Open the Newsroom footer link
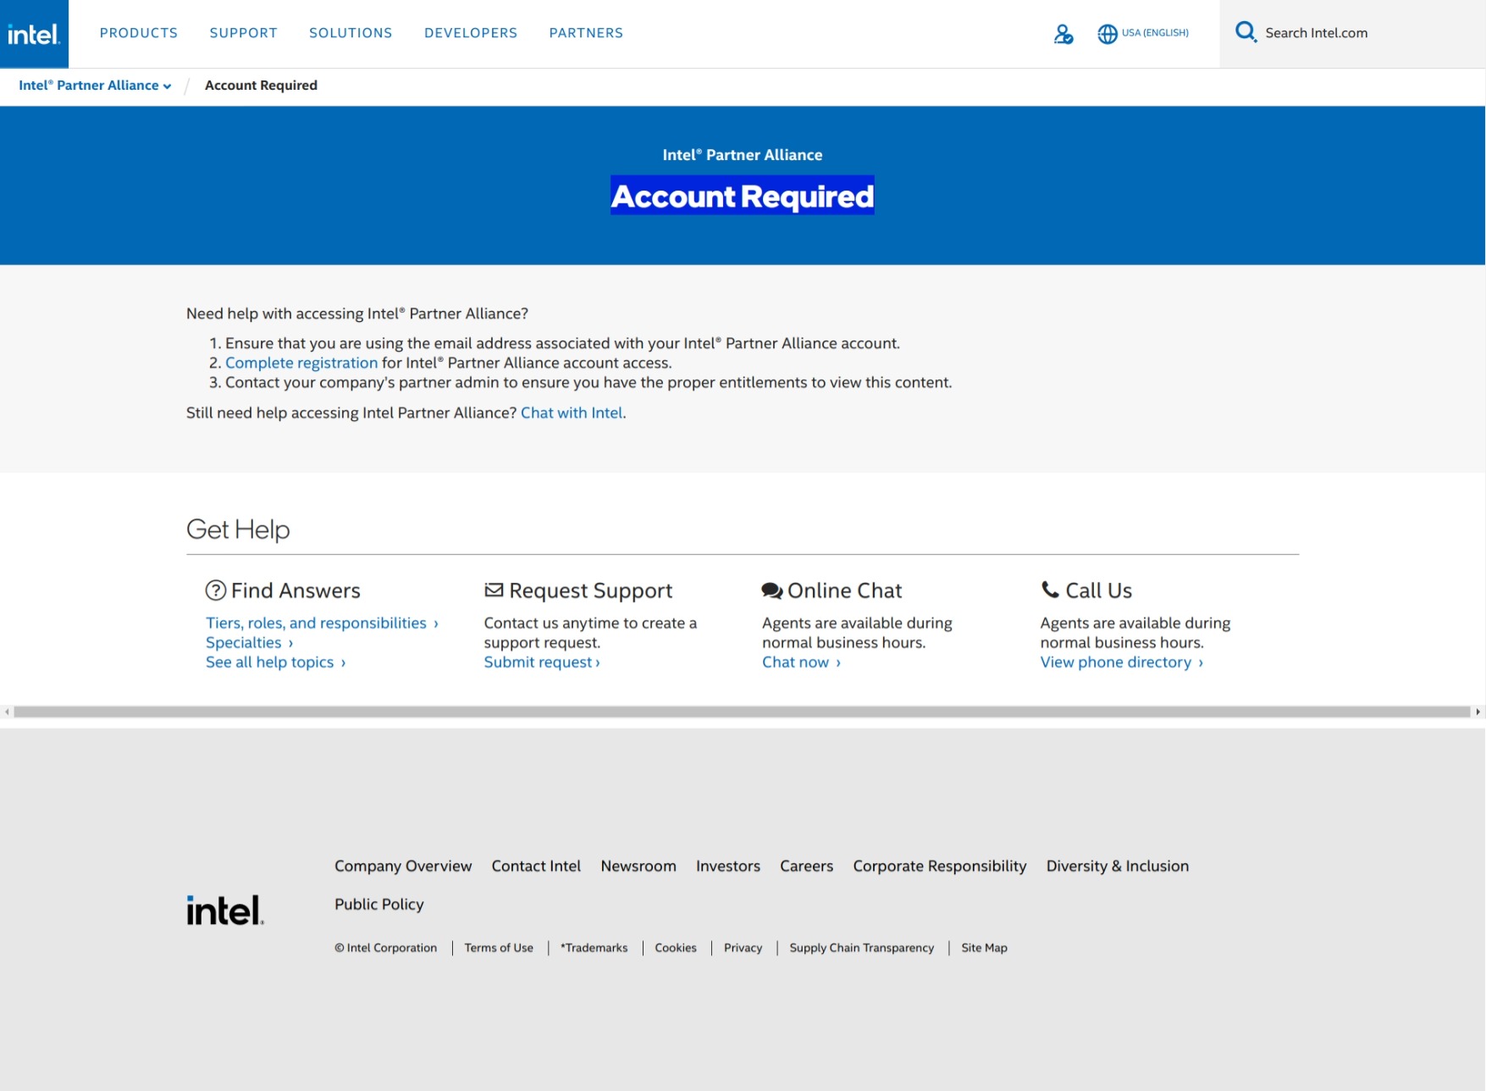1486x1091 pixels. (638, 867)
